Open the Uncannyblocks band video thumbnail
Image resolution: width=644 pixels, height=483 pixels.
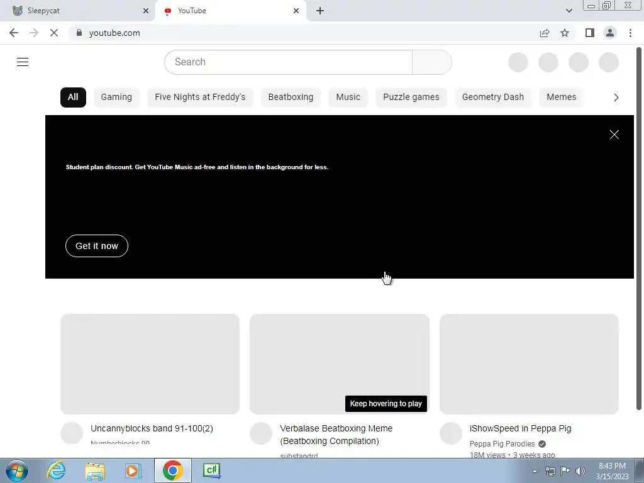coord(150,364)
